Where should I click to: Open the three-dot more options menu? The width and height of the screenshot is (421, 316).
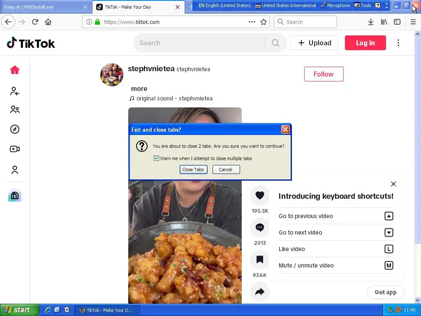[398, 43]
